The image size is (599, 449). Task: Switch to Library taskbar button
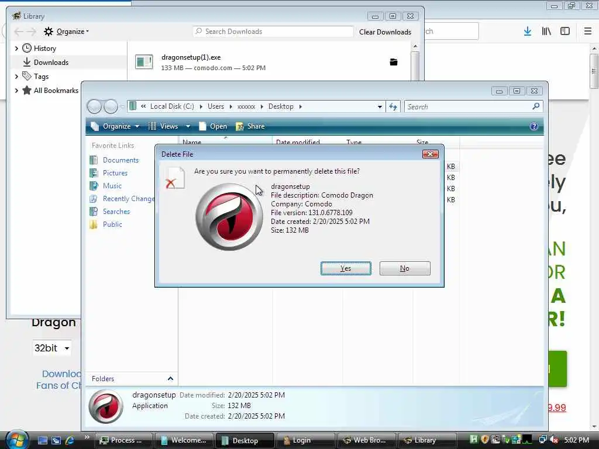click(427, 440)
